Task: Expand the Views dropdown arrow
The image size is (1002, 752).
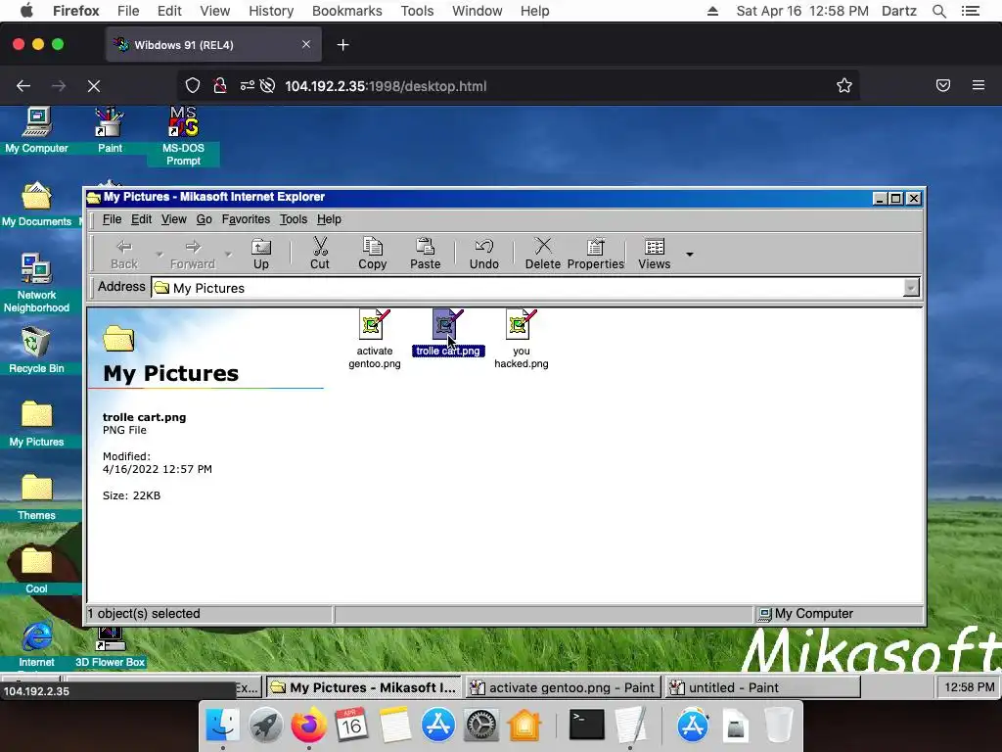Action: click(690, 255)
